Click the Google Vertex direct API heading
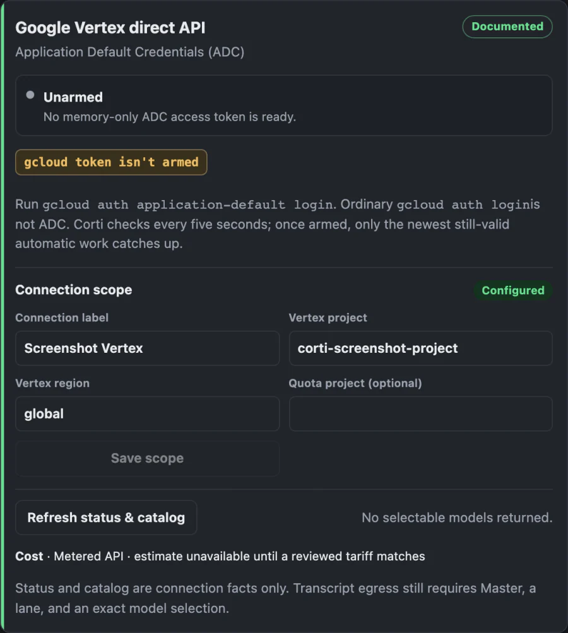The width and height of the screenshot is (568, 633). 110,28
